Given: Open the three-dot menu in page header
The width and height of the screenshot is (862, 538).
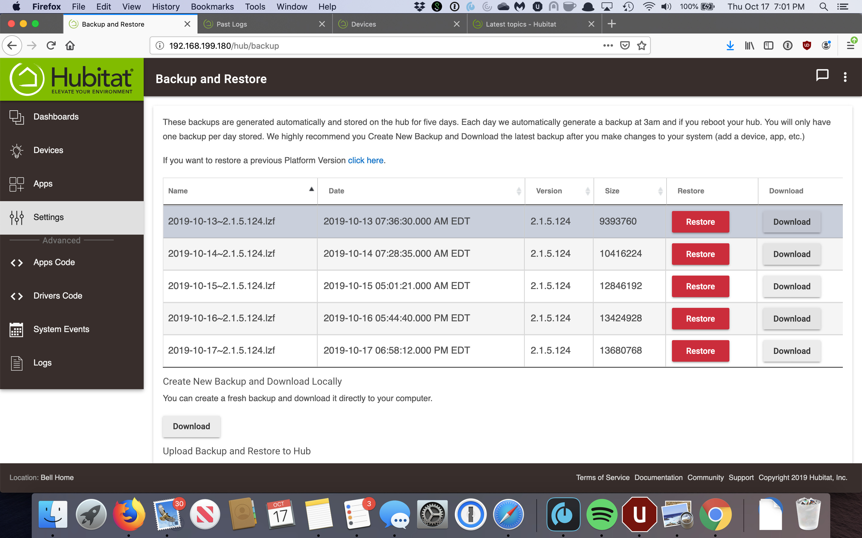Looking at the screenshot, I should coord(845,77).
